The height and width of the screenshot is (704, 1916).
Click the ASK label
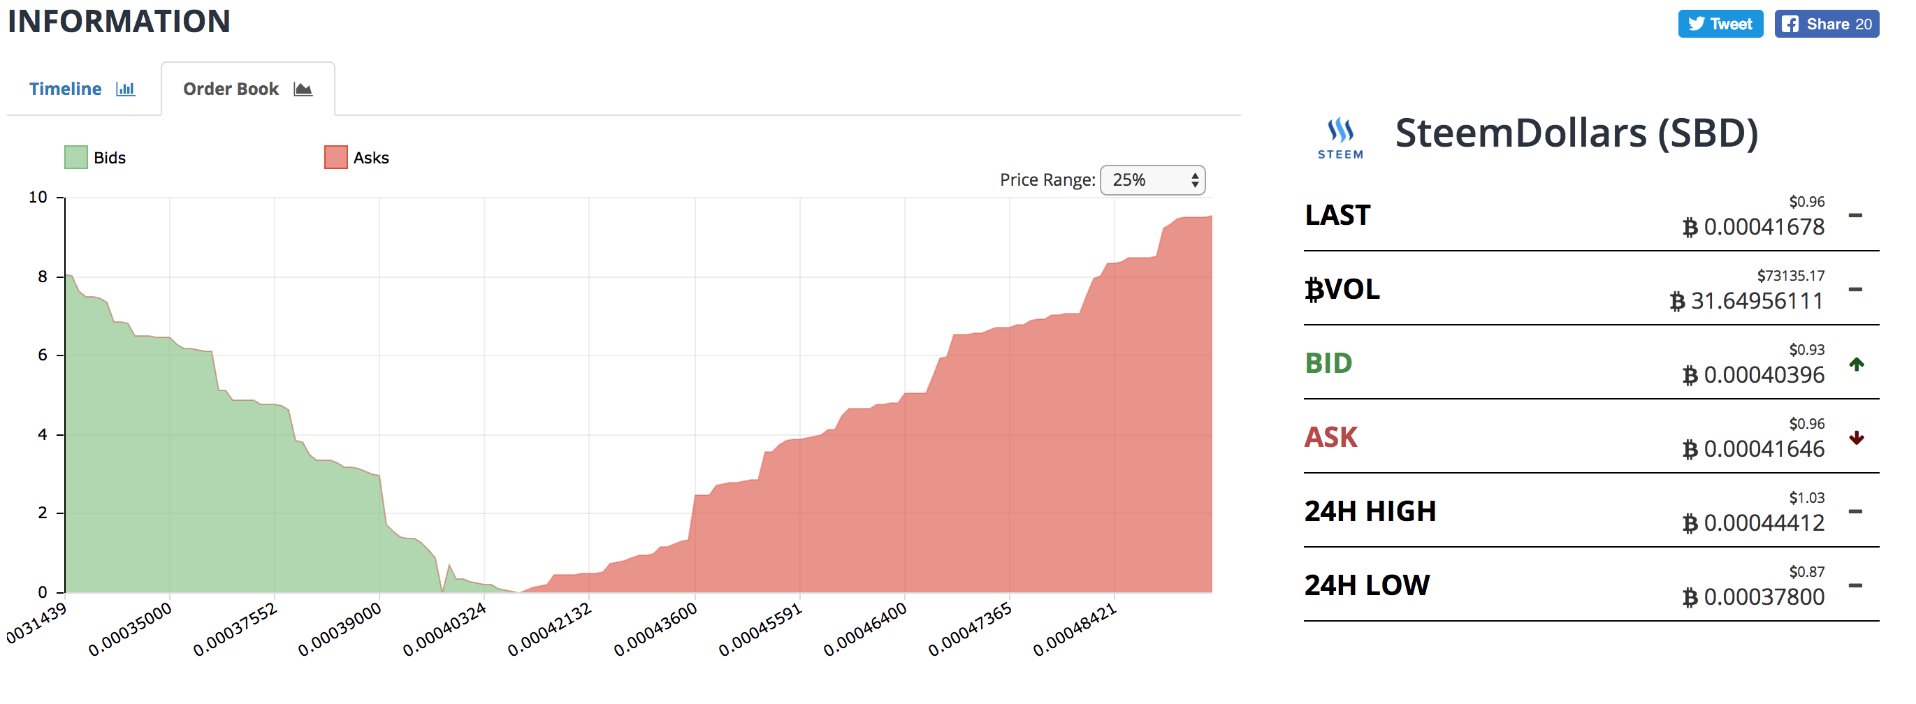tap(1330, 438)
